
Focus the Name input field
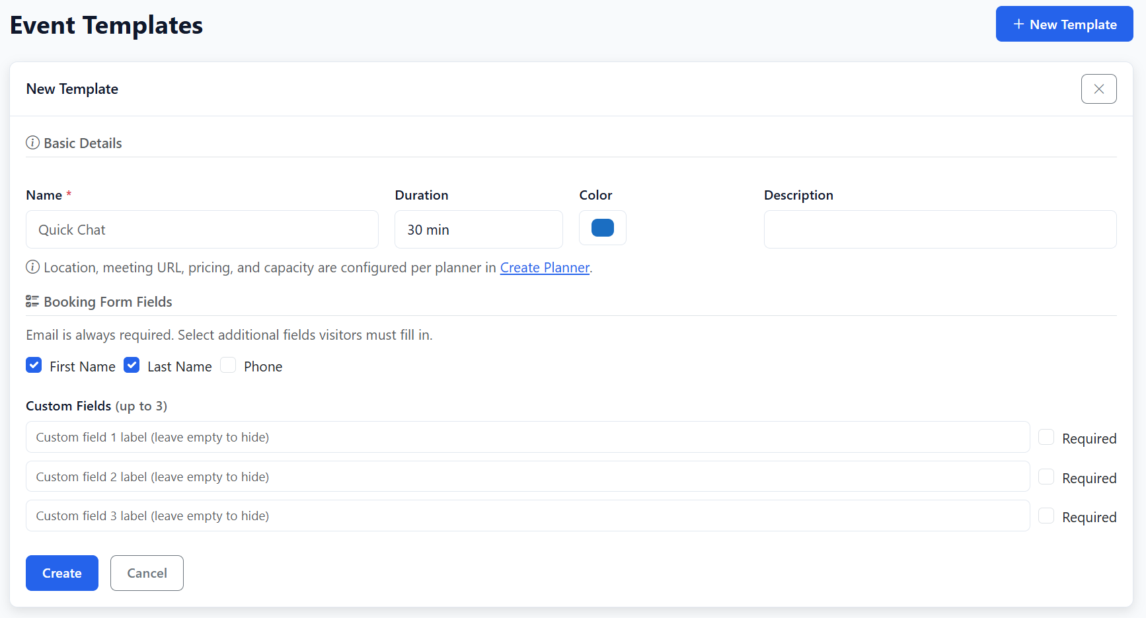click(202, 229)
